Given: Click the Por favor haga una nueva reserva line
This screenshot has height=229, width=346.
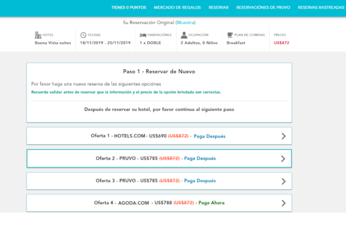Looking at the screenshot, I should (96, 84).
